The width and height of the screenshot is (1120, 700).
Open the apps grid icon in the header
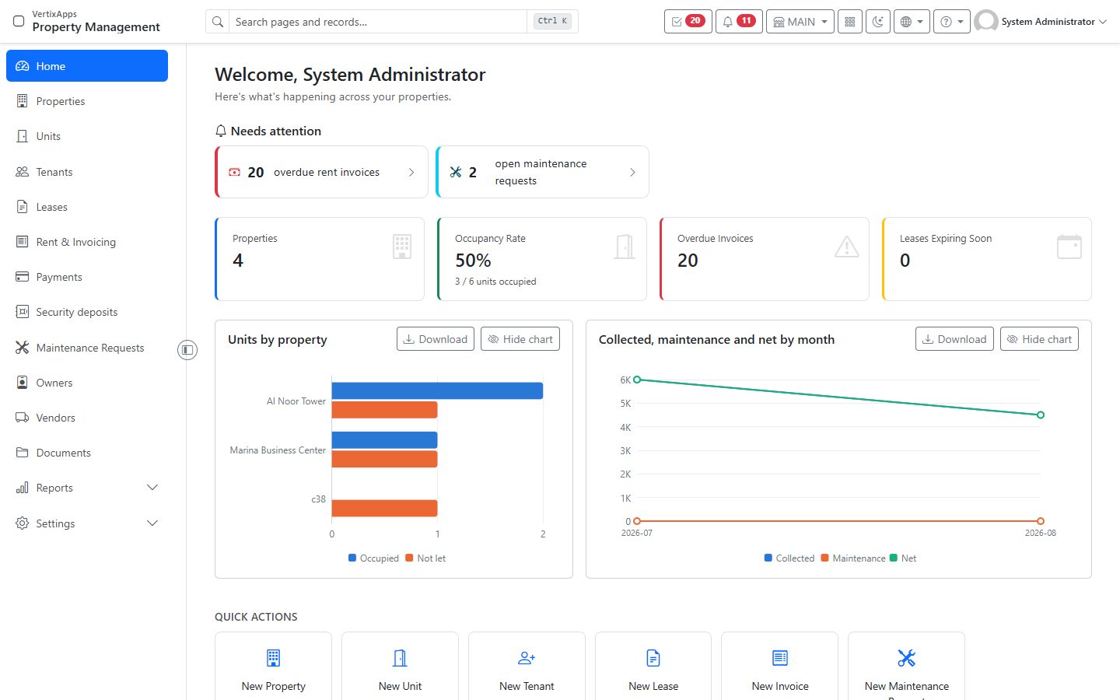click(850, 22)
